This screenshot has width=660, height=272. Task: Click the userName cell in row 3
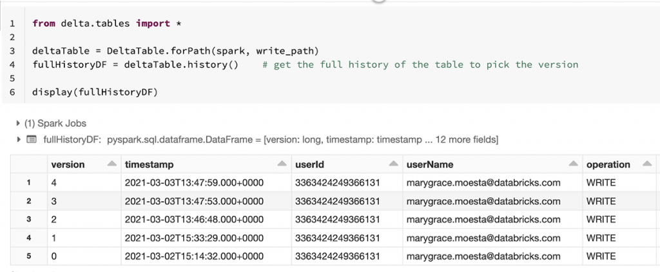point(483,219)
